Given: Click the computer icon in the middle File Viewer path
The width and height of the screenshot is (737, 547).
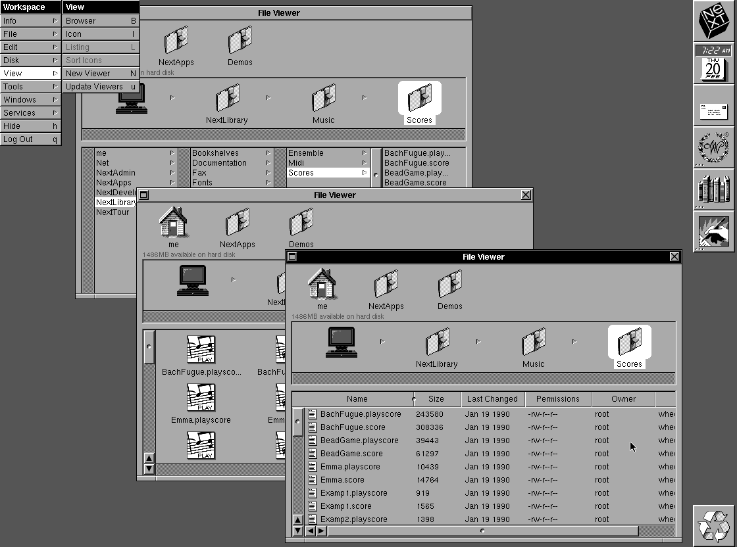Looking at the screenshot, I should [x=193, y=280].
